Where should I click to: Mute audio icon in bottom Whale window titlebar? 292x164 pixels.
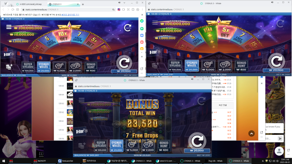point(192,79)
